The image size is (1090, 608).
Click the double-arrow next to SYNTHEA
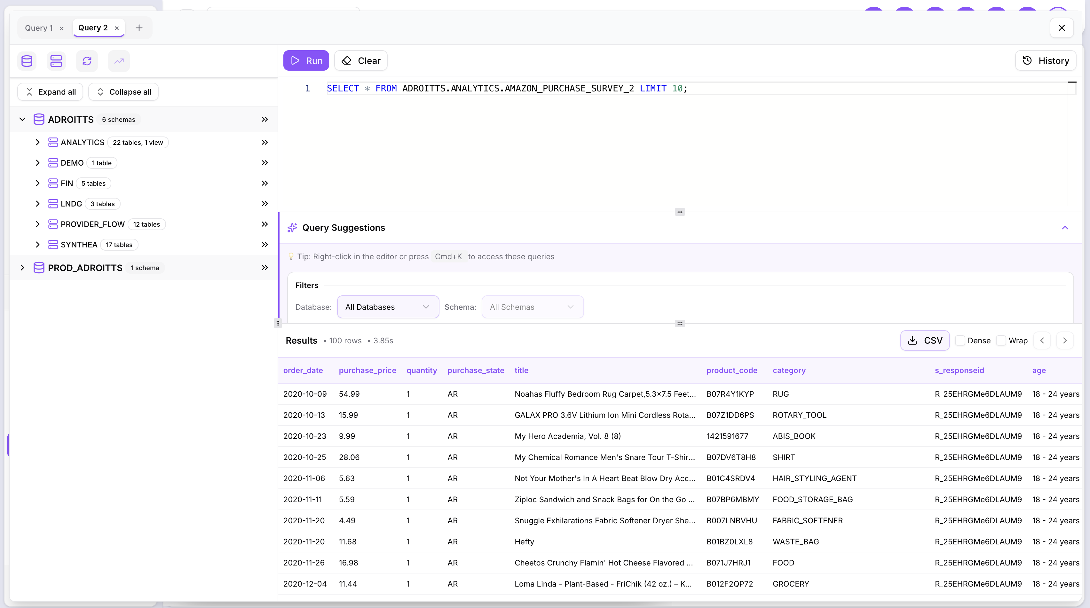[x=265, y=245]
